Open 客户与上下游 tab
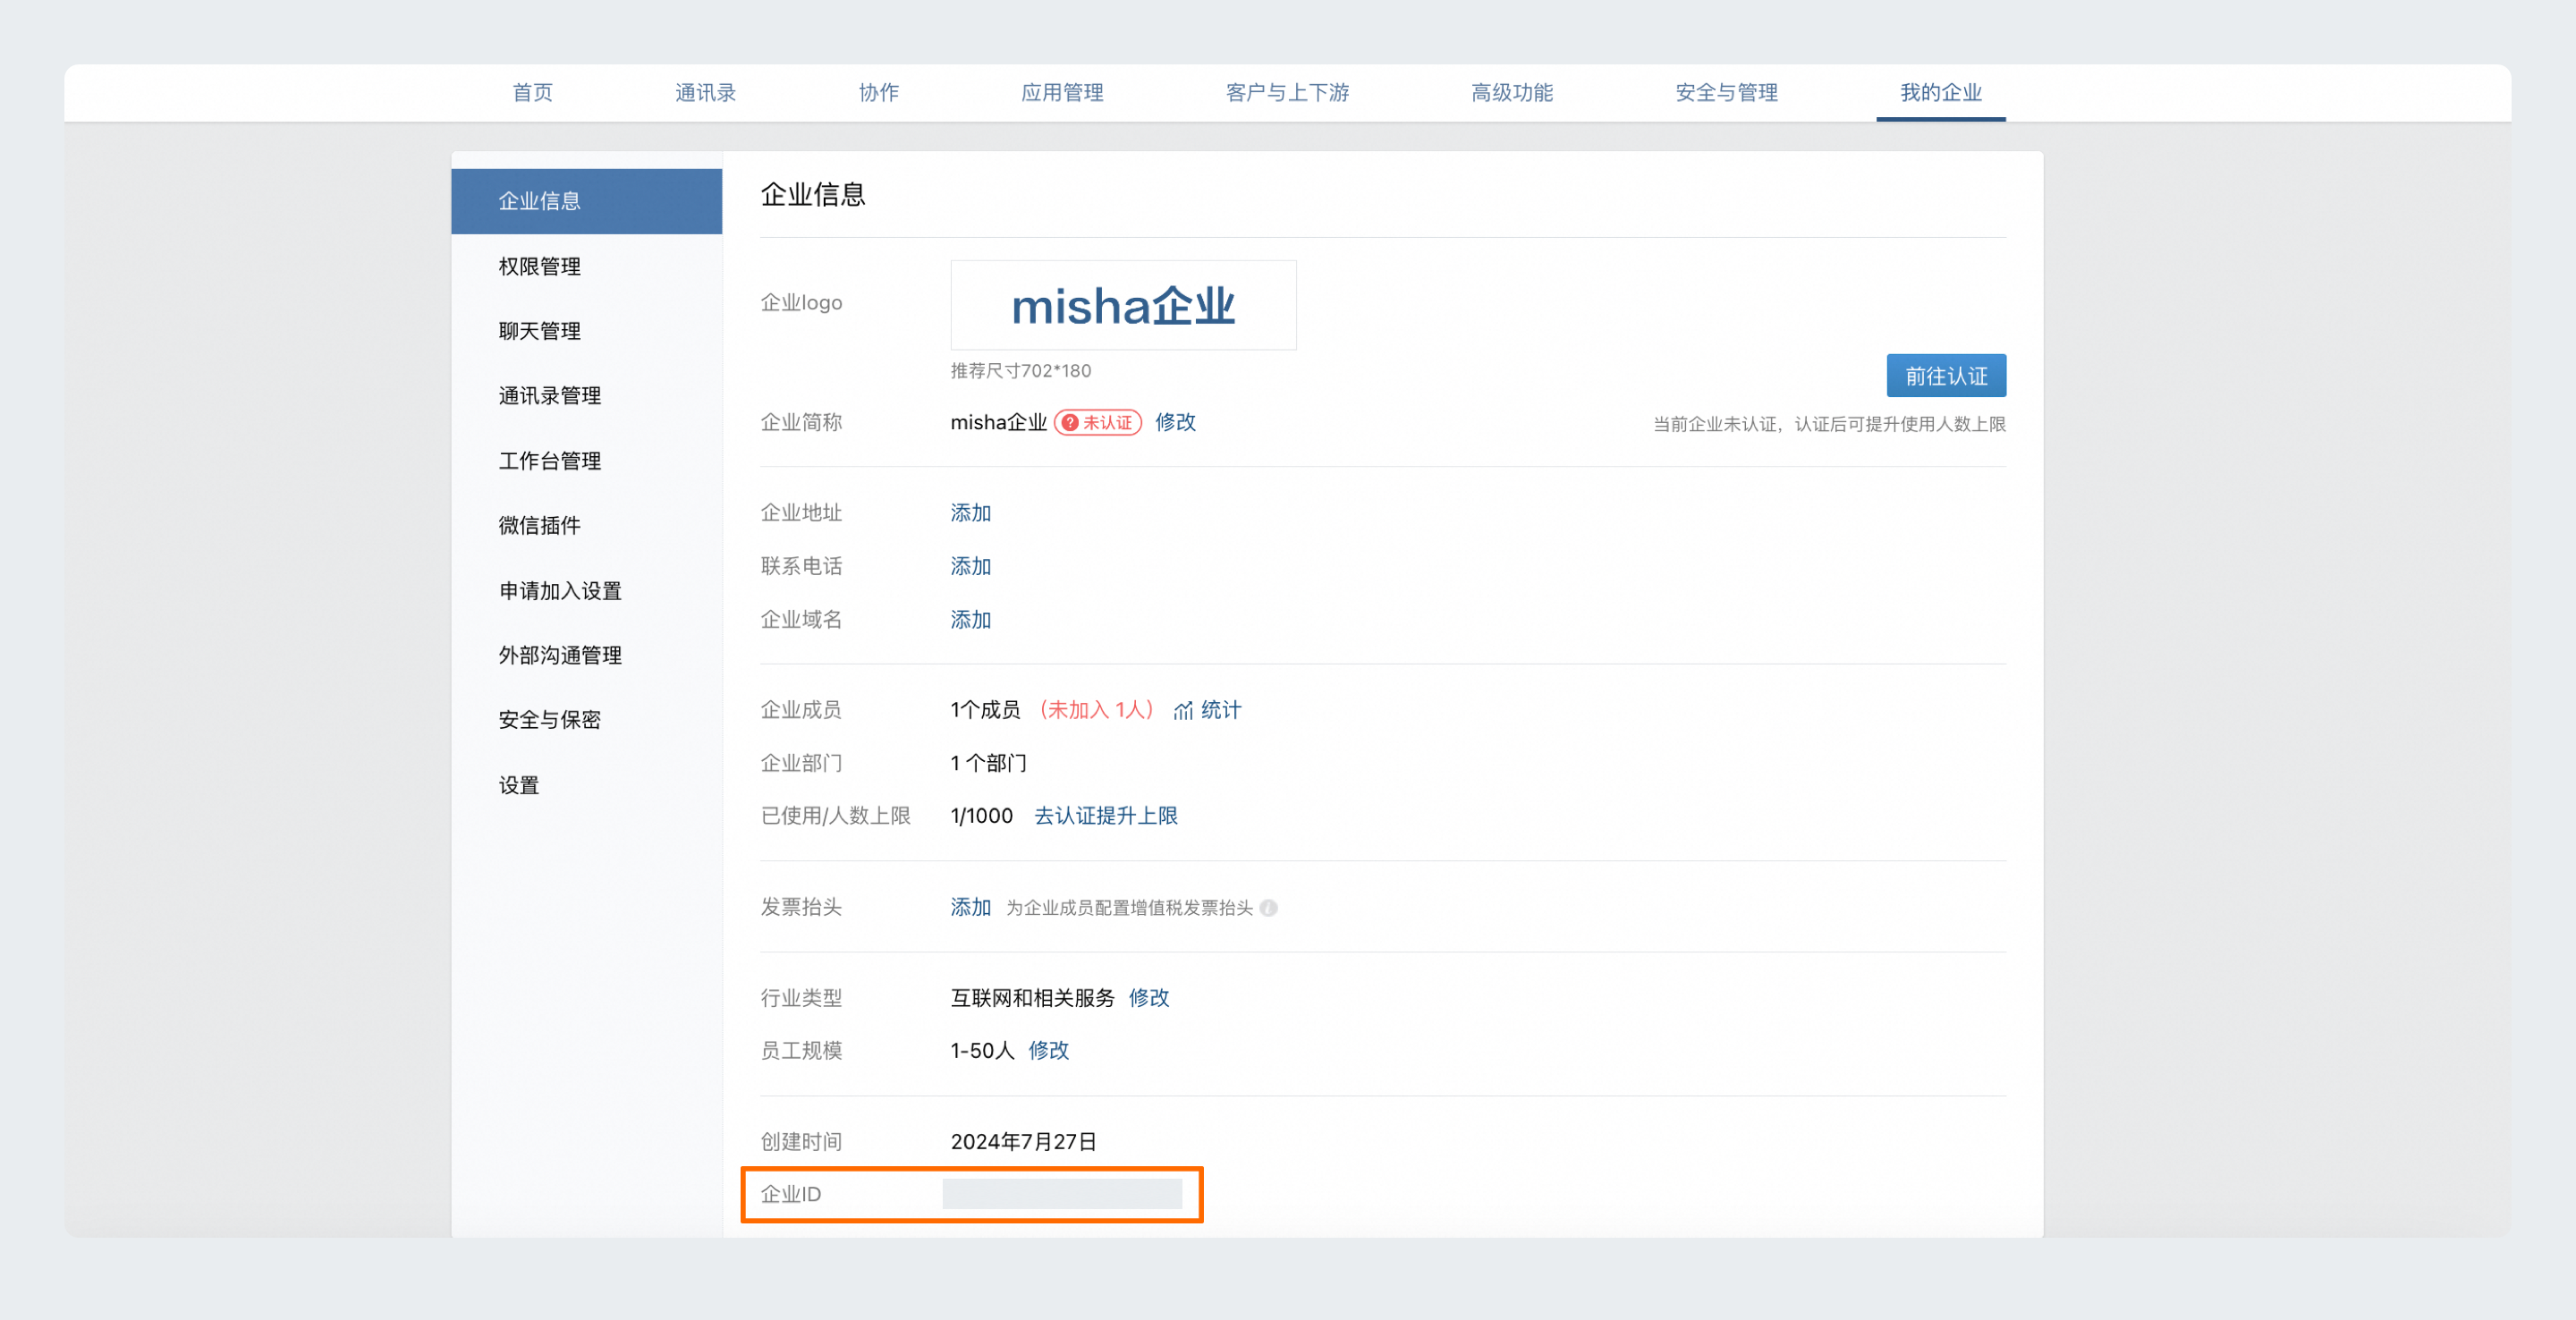Screen dimensions: 2576x1320 (1287, 93)
